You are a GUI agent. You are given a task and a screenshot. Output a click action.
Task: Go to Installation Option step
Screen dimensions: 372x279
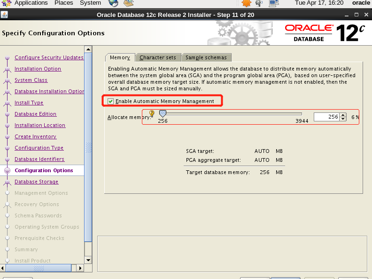coord(38,69)
